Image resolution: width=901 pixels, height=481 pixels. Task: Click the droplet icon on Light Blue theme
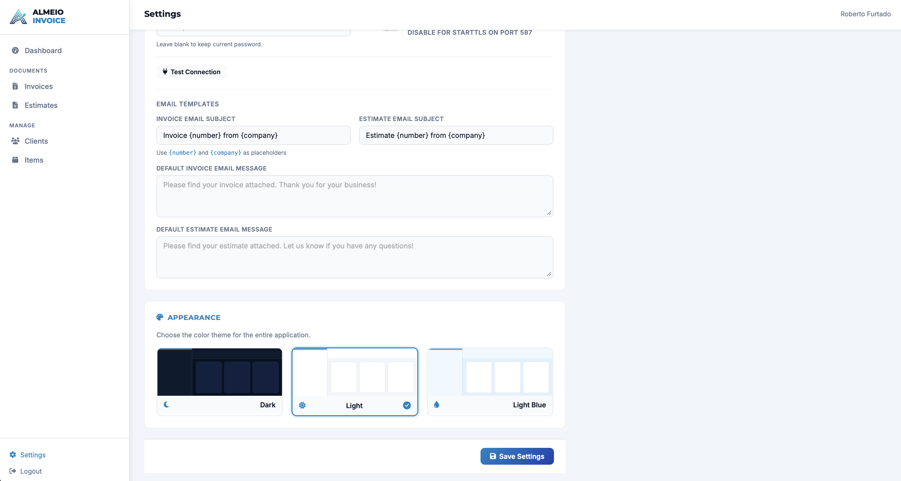click(437, 404)
